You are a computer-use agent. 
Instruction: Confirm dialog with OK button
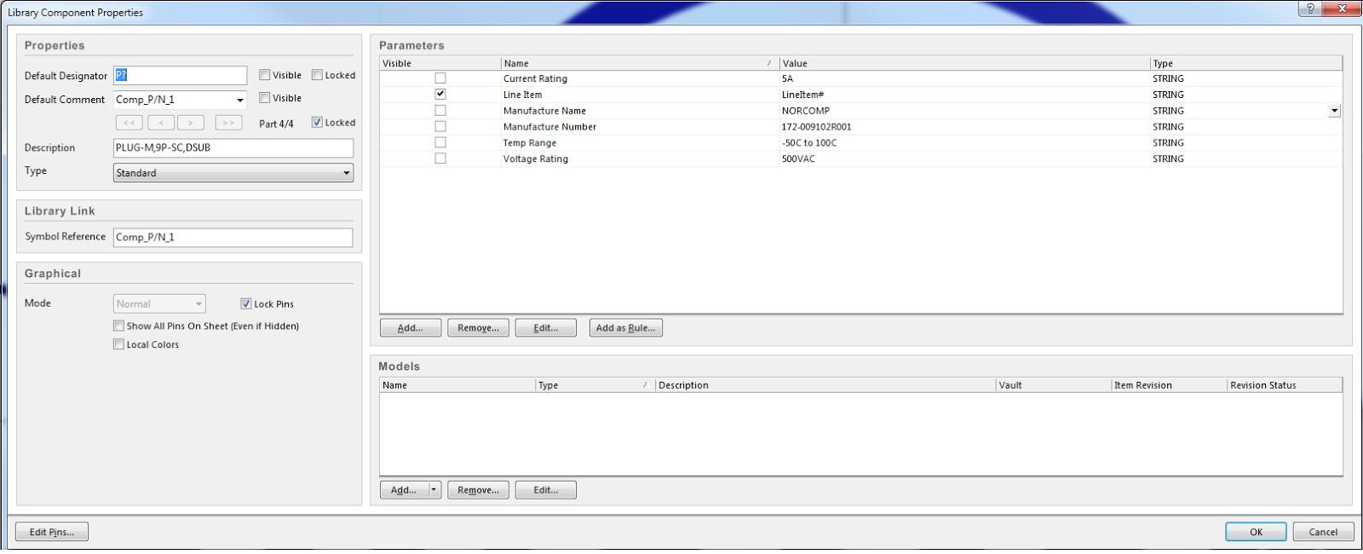click(x=1256, y=532)
